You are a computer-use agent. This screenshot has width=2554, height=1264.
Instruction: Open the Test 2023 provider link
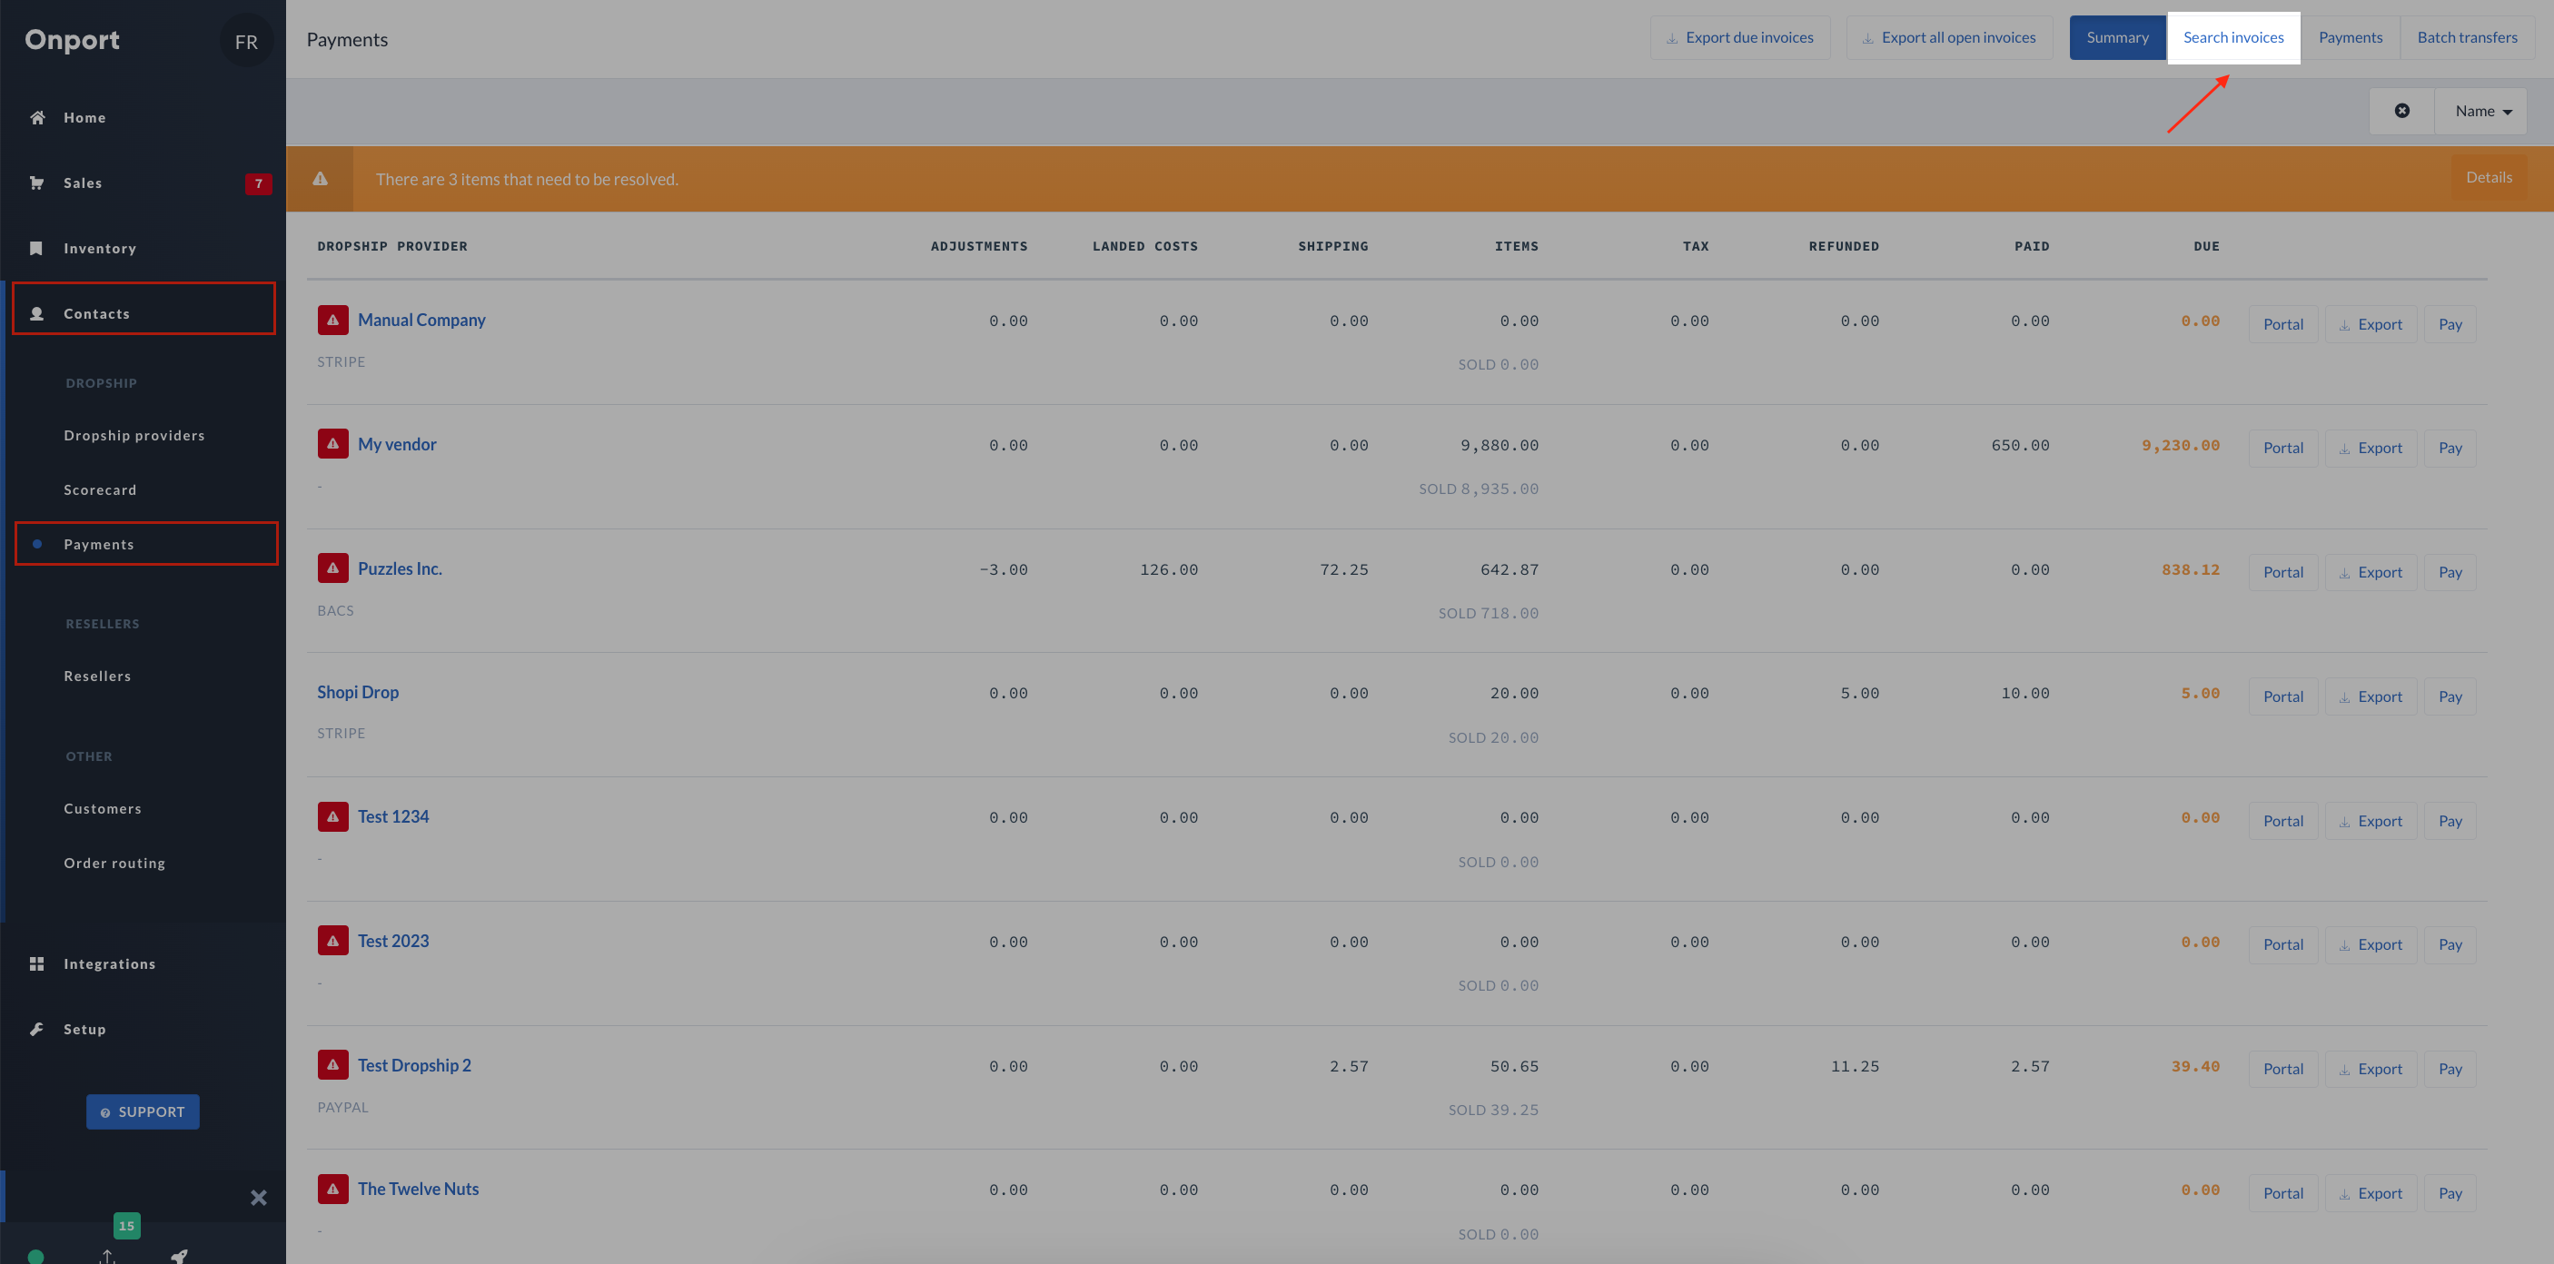pos(392,941)
